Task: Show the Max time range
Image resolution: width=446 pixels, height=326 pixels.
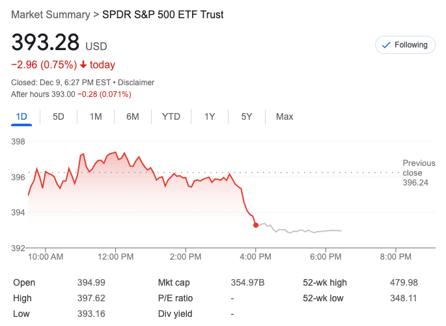Action: click(x=285, y=116)
